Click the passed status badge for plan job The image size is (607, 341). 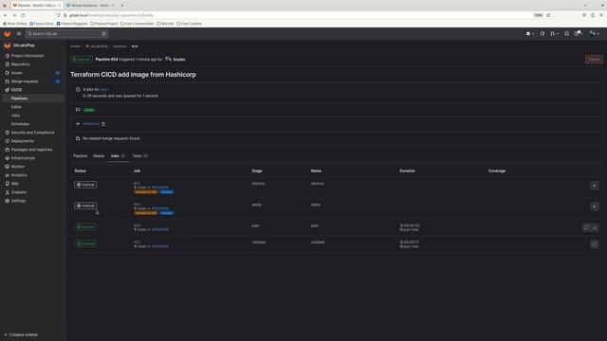(x=85, y=227)
